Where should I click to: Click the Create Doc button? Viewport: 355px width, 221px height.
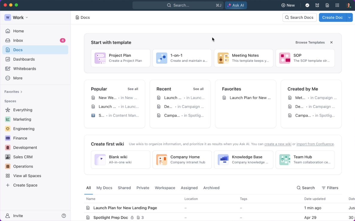[x=332, y=17]
